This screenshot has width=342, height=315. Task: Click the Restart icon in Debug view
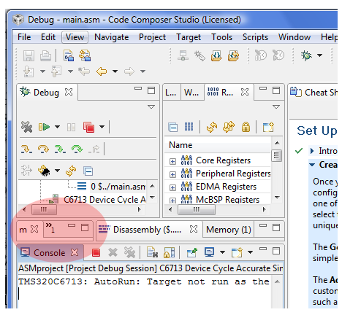pos(71,171)
